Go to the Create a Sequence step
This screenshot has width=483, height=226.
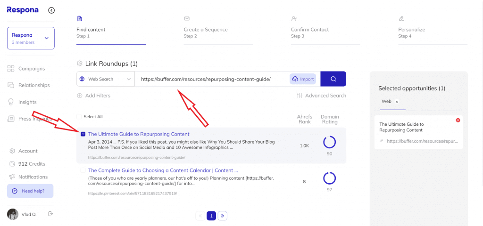206,30
